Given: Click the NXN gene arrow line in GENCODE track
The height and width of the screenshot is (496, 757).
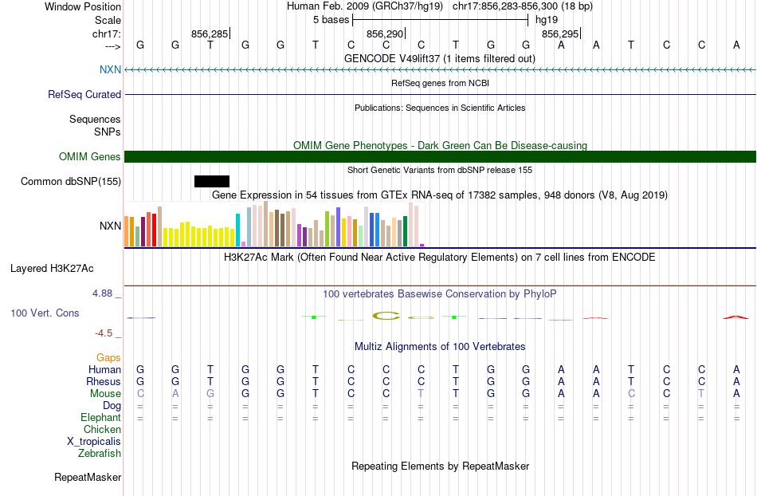Looking at the screenshot, I should point(440,70).
